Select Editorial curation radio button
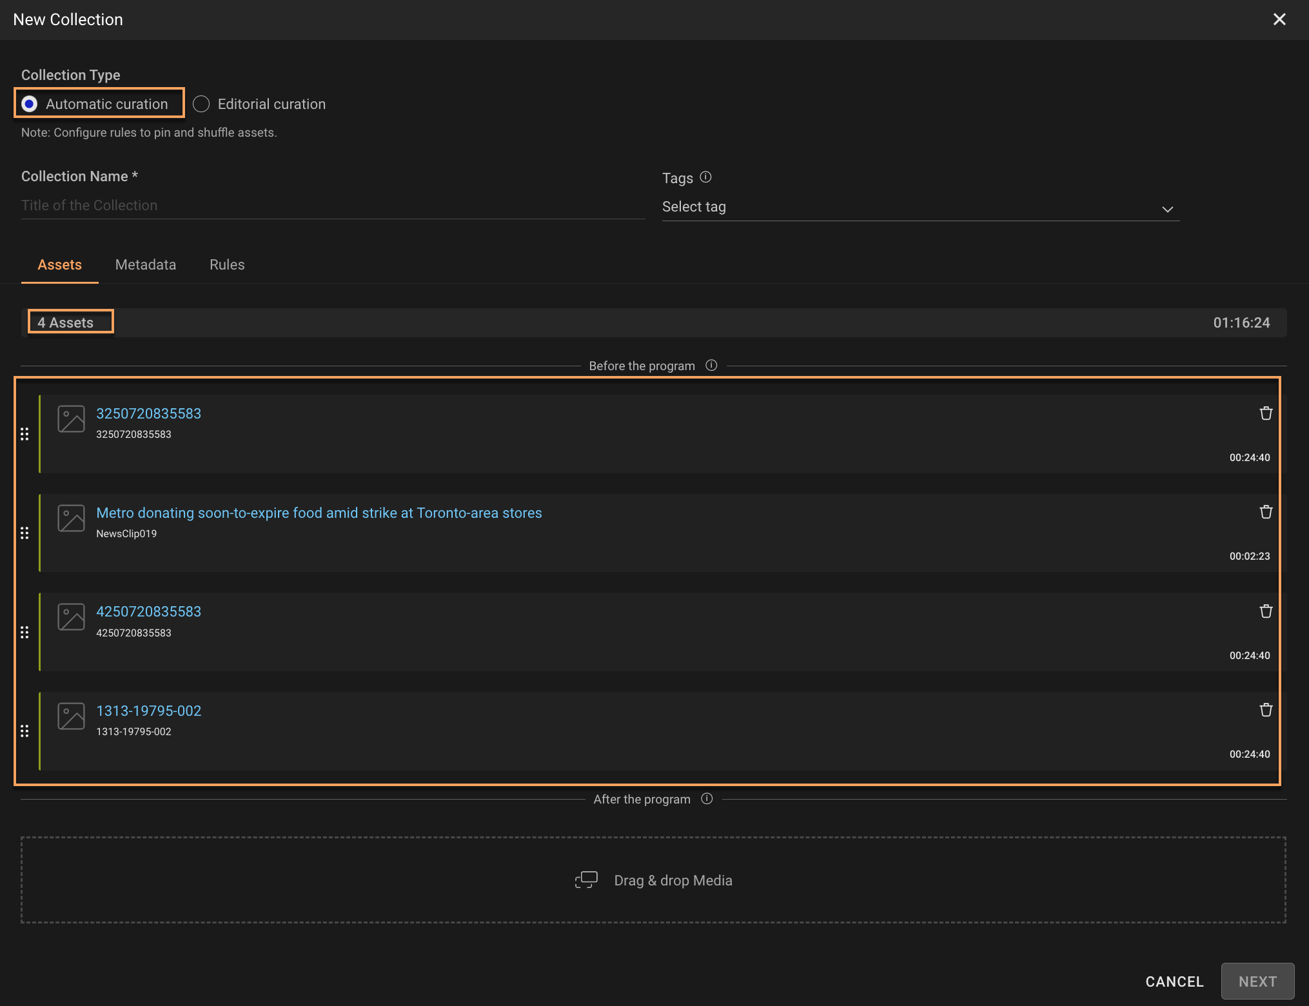 coord(201,104)
